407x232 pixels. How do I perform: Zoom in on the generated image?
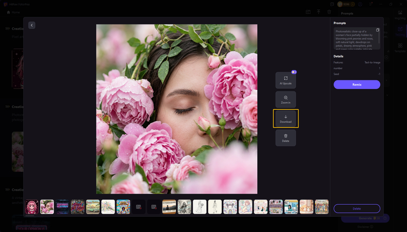[x=285, y=100]
